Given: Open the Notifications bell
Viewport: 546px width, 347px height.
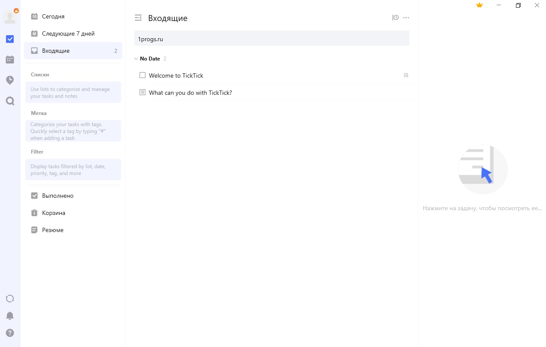Looking at the screenshot, I should pyautogui.click(x=10, y=316).
